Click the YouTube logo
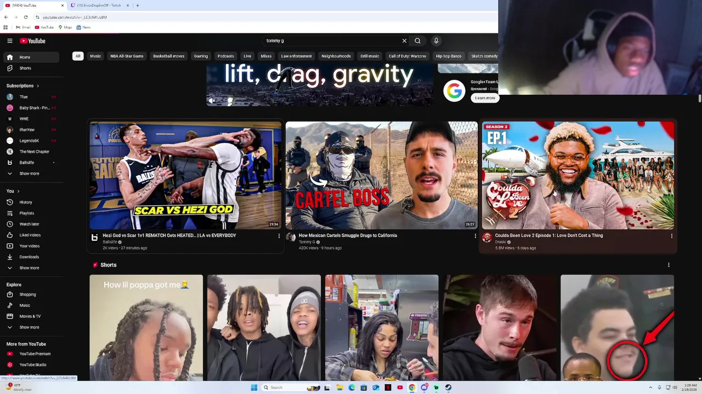 pyautogui.click(x=32, y=41)
